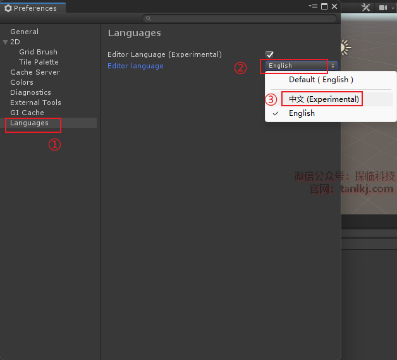The width and height of the screenshot is (397, 360).
Task: Open Cache Server preferences
Action: click(35, 72)
